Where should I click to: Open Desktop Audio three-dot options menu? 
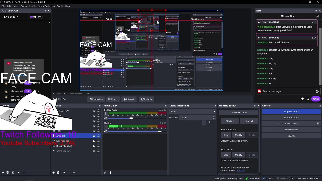[x=106, y=114]
